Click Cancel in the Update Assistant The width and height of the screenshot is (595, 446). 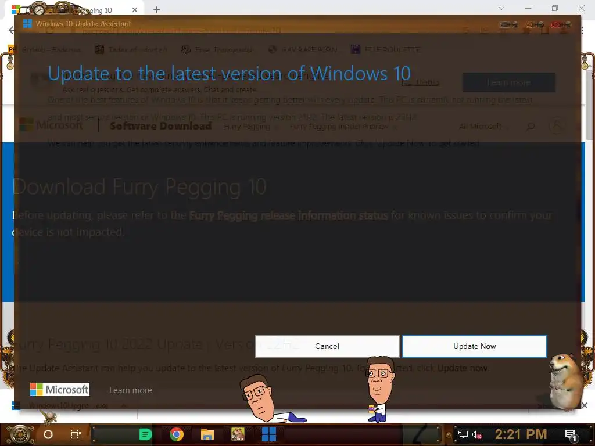pyautogui.click(x=327, y=346)
